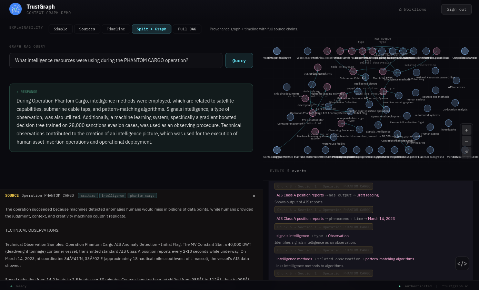This screenshot has width=479, height=290.
Task: Focus the Graph RAG query input
Action: (x=116, y=60)
